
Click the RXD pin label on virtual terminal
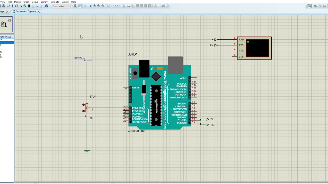coord(241,40)
